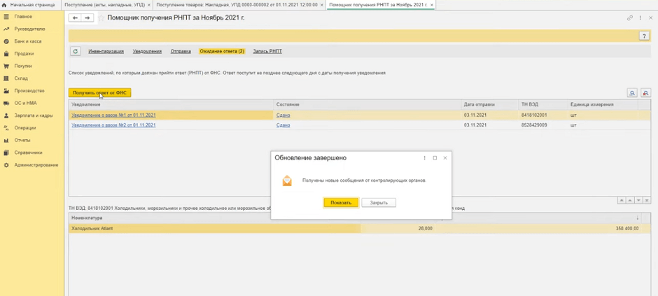Image resolution: width=658 pixels, height=296 pixels.
Task: Open Администрирование from the sidebar
Action: [36, 165]
